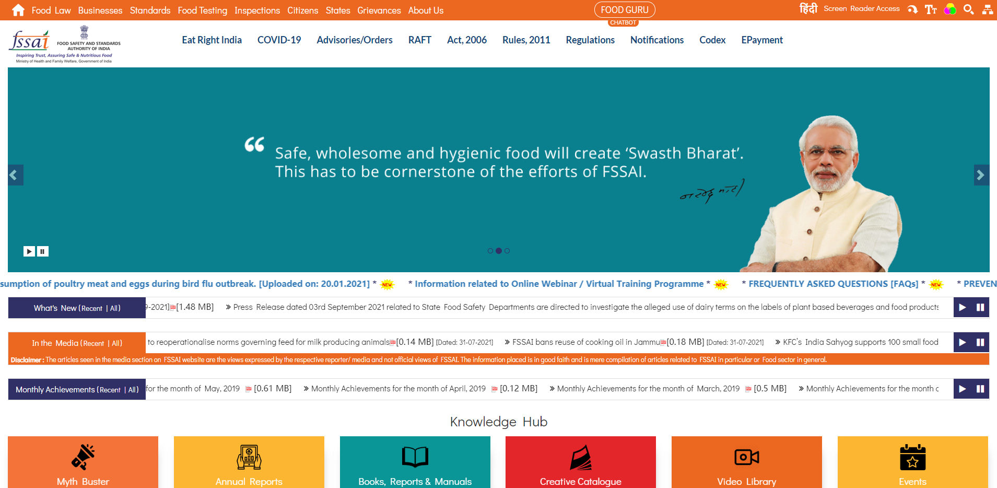Open the Grievances menu

click(x=379, y=10)
